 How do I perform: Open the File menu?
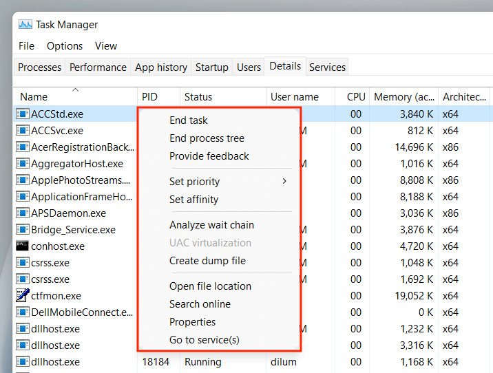26,46
